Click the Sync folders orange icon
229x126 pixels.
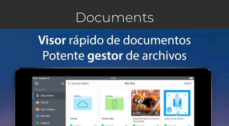38,109
